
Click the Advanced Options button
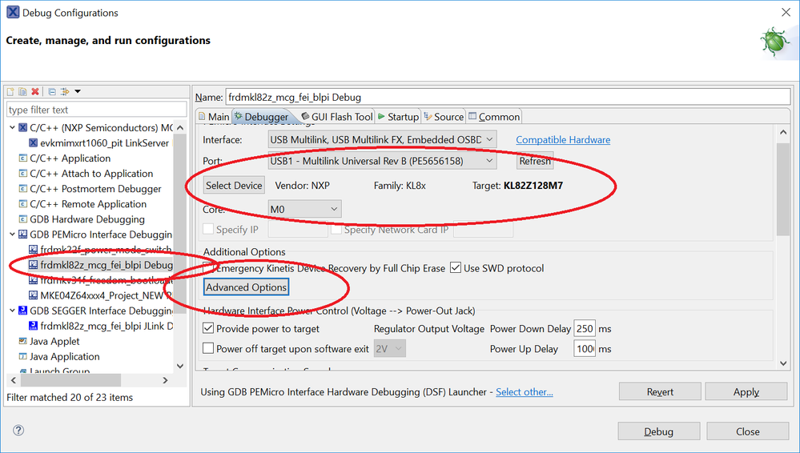[x=246, y=287]
